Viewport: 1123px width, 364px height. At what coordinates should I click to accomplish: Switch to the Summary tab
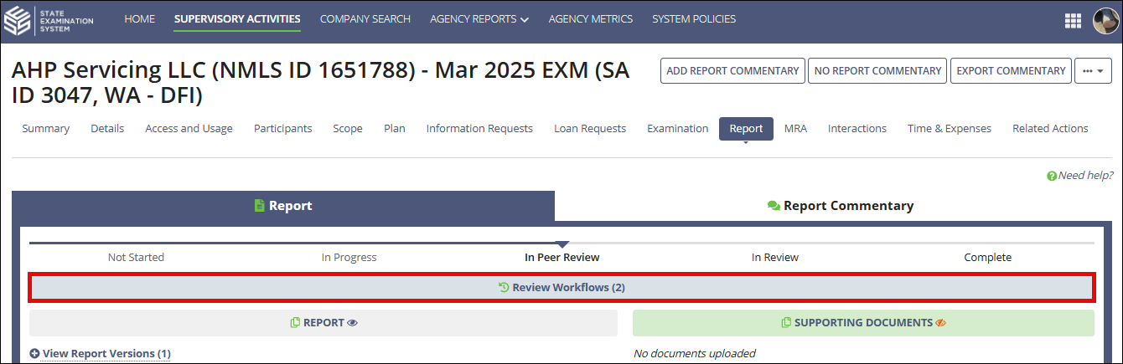click(x=46, y=129)
